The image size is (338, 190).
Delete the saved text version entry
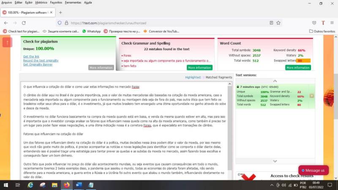(312, 96)
